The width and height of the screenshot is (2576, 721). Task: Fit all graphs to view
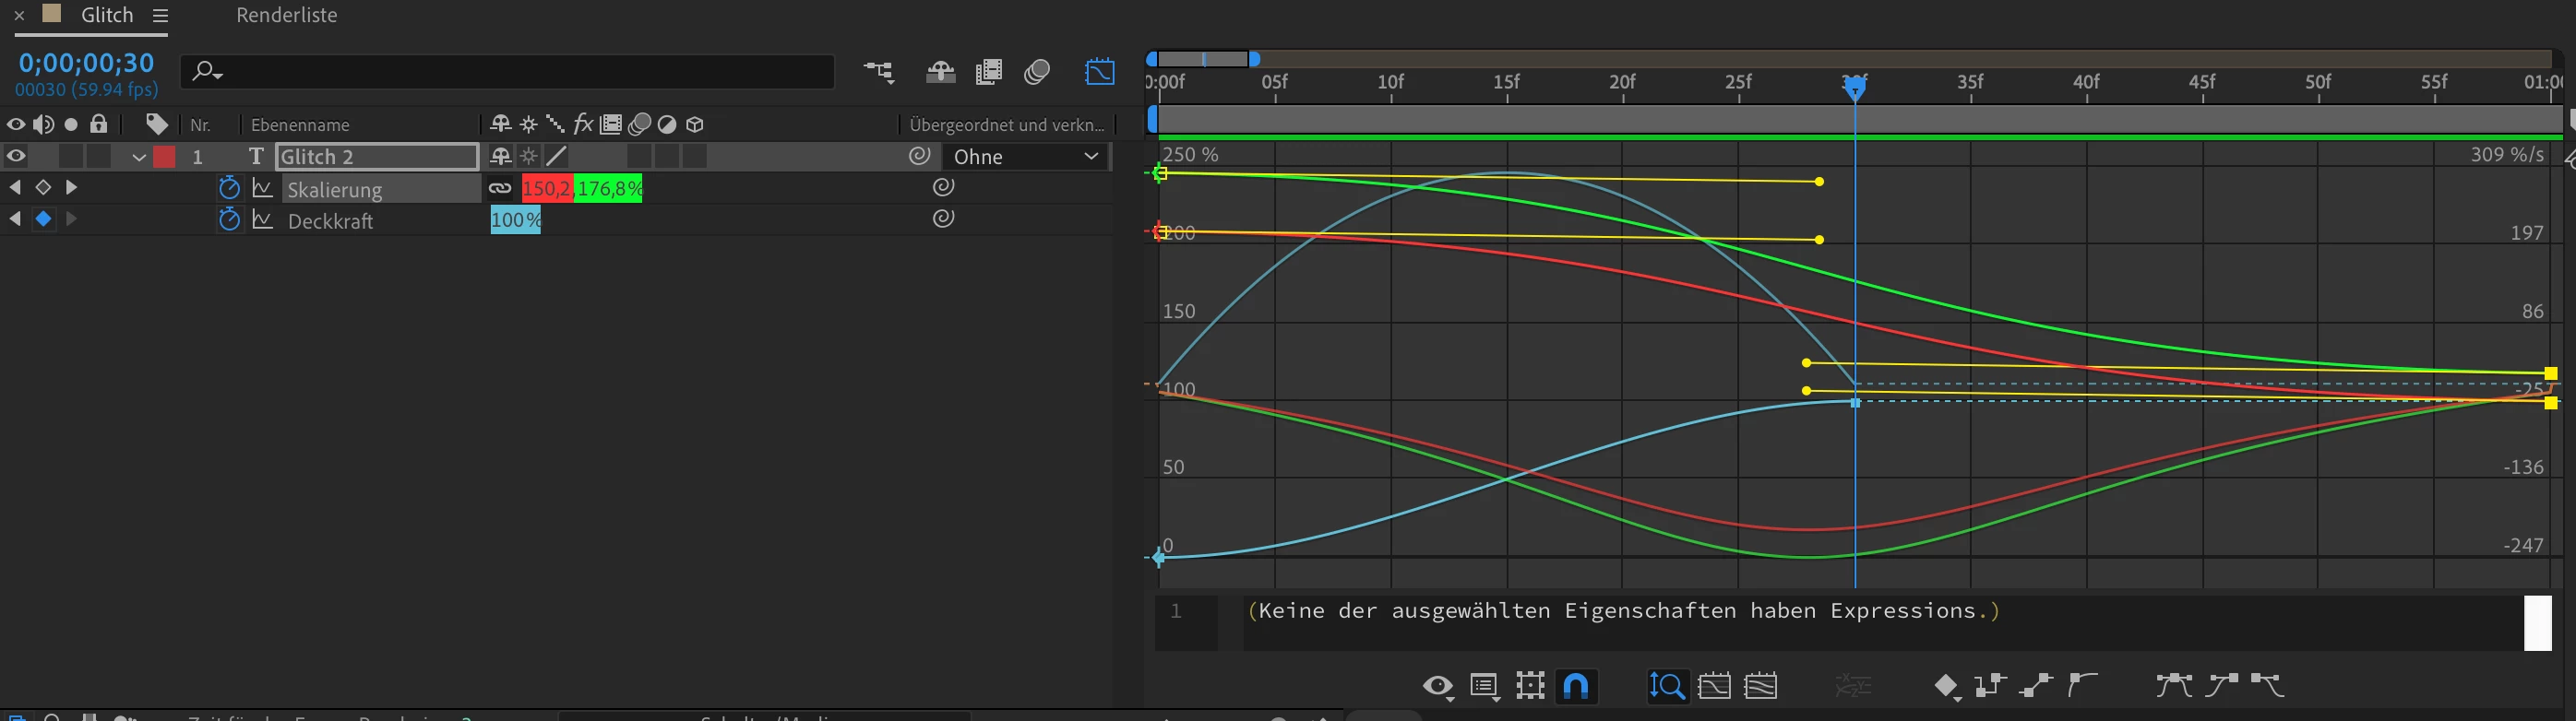click(x=1760, y=686)
